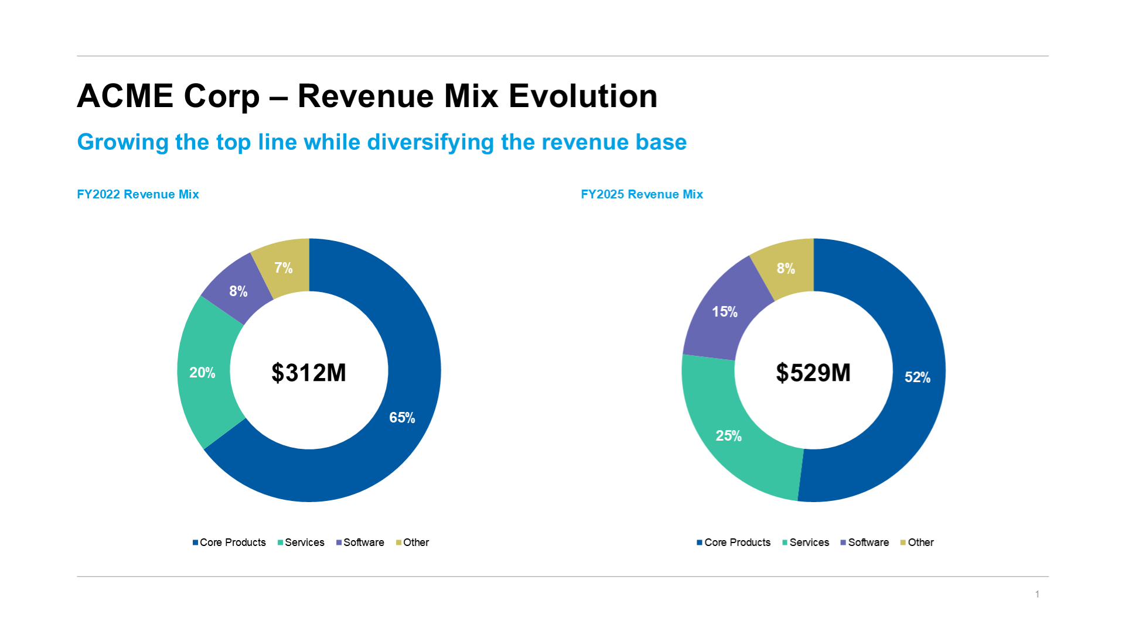Screen dimensions: 1125x632
Task: Select the '20%' label in the FY2022 chart
Action: 202,373
